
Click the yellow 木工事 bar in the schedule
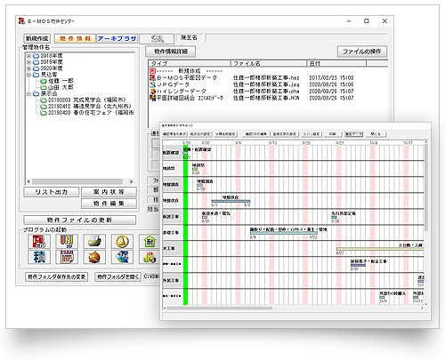point(380,250)
